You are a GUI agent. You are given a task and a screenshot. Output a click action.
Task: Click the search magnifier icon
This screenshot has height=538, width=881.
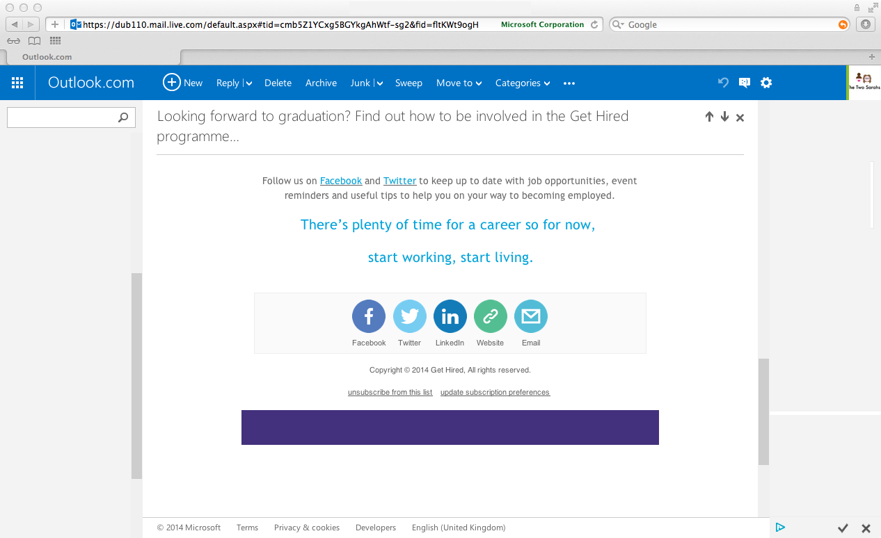point(123,117)
